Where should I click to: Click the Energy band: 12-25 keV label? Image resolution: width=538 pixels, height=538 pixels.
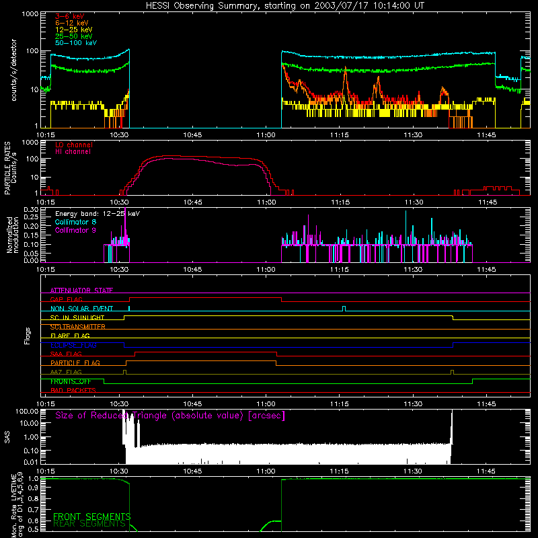click(x=98, y=214)
